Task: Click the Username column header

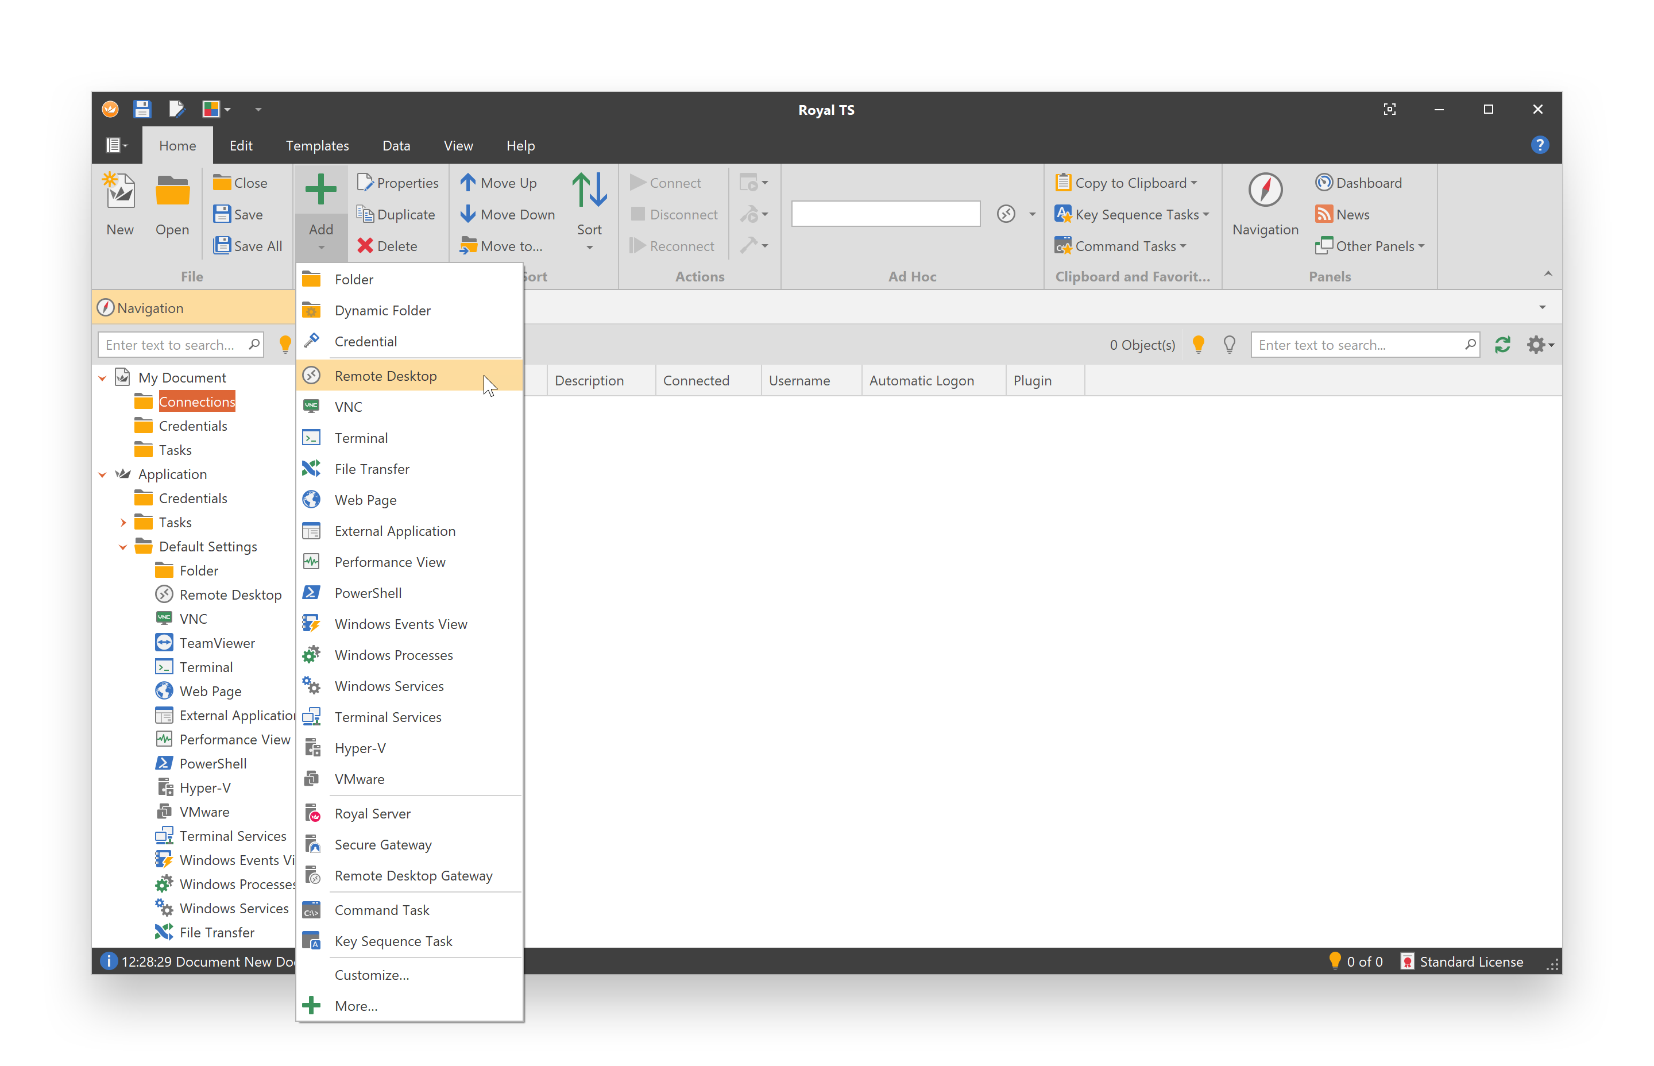Action: tap(811, 381)
